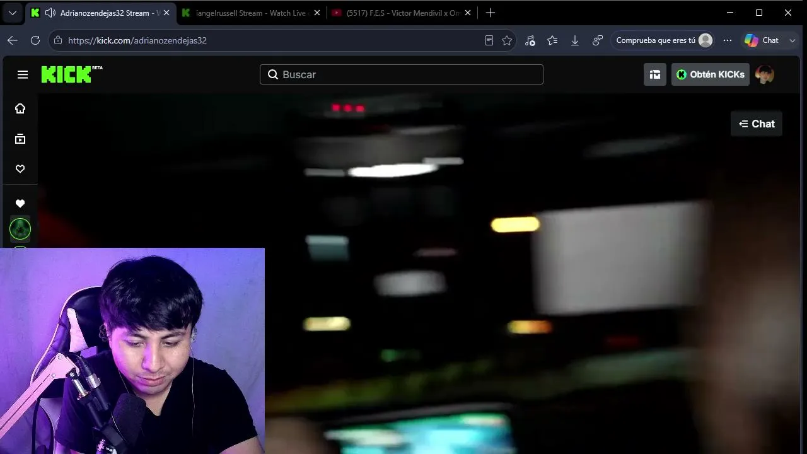807x454 pixels.
Task: Open the media control music icon
Action: 530,40
